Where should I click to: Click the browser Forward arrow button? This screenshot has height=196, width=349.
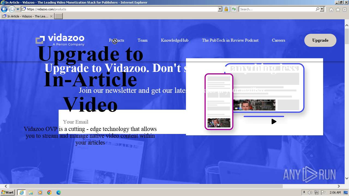coord(11,9)
